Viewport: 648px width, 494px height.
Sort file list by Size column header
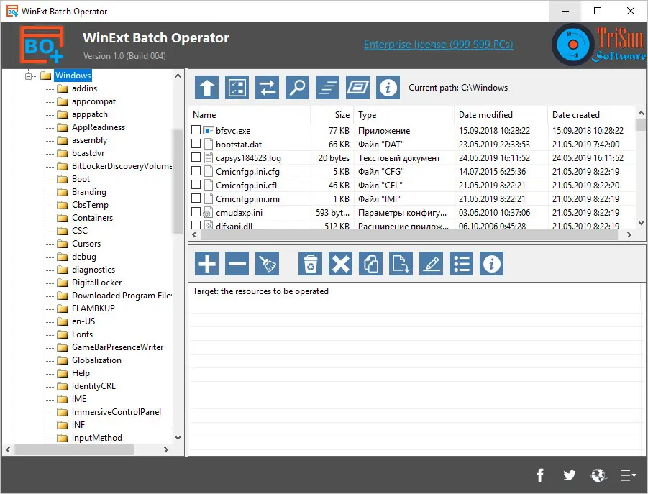click(x=332, y=115)
